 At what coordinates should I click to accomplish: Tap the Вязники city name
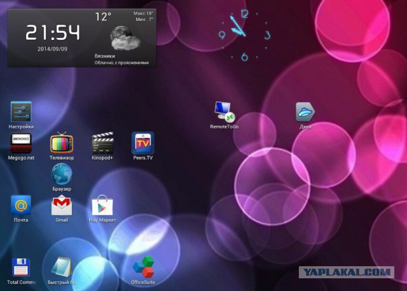coord(105,56)
